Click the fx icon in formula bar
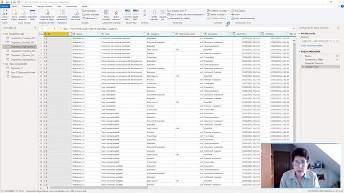Screen dimensions: 344x193 pyautogui.click(x=55, y=28)
